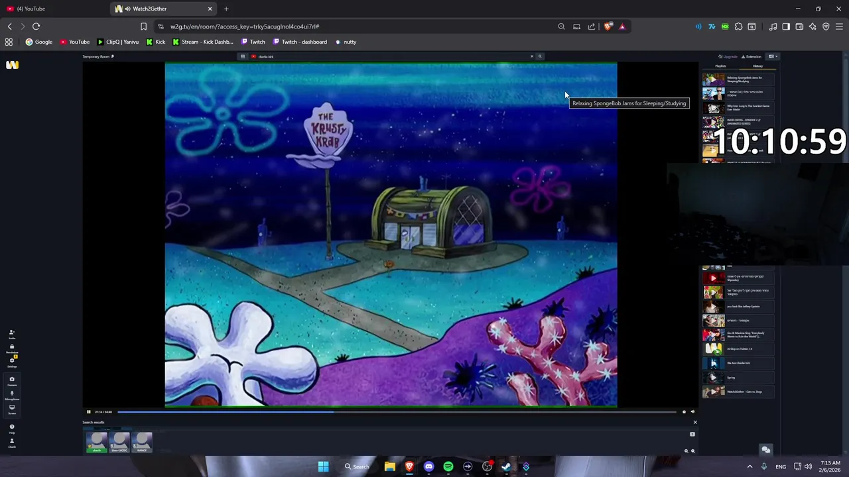Play 'Everybody Wants to Rule the World' item
Screen dimensions: 849x477
[x=738, y=335]
